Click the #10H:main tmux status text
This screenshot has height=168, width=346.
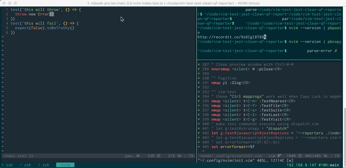point(329,165)
